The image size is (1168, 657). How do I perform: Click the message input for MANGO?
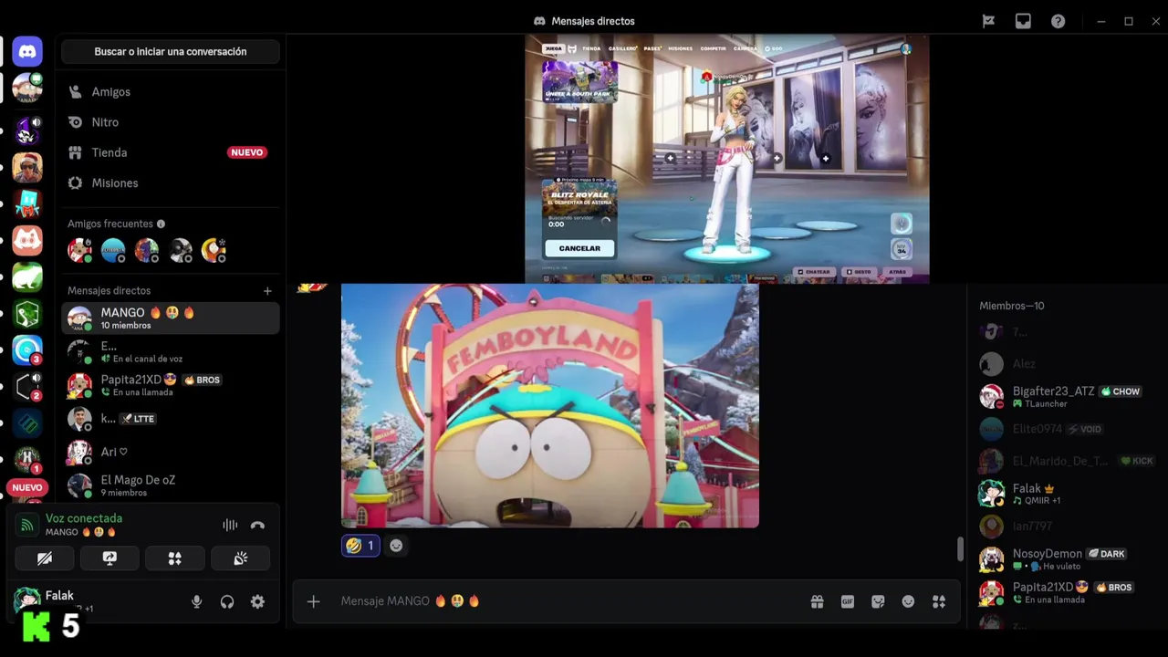click(x=566, y=601)
